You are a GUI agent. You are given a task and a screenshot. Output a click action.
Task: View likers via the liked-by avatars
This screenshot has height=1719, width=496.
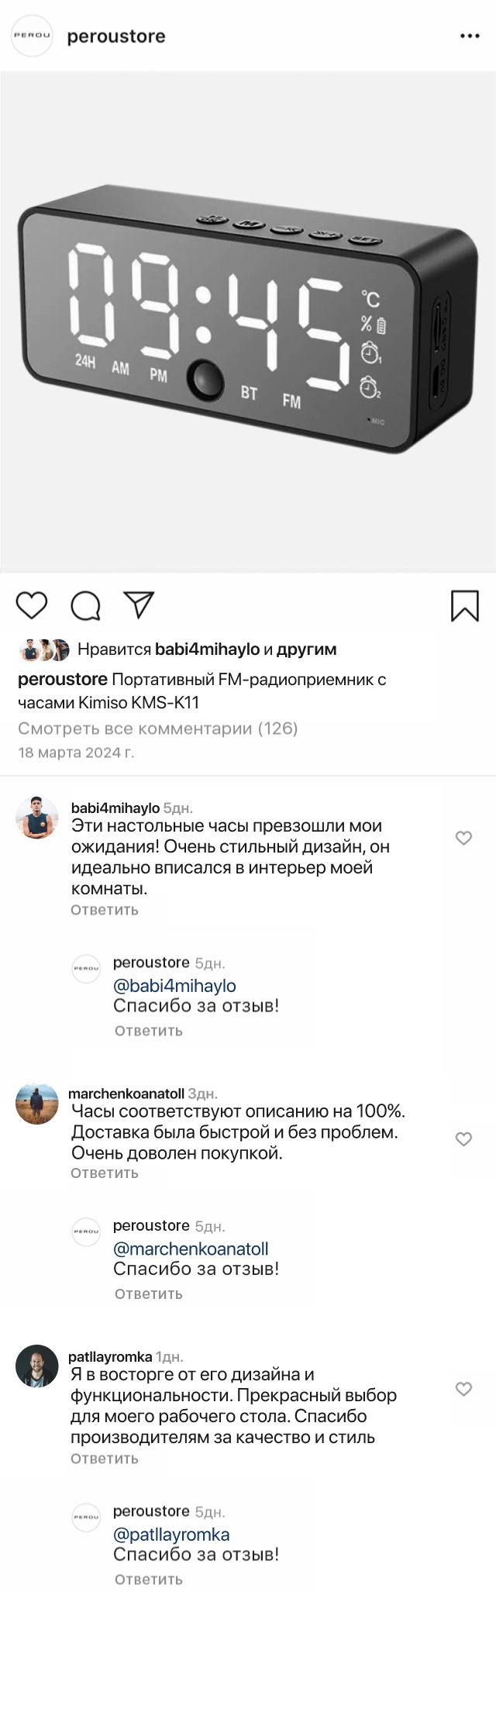[44, 650]
